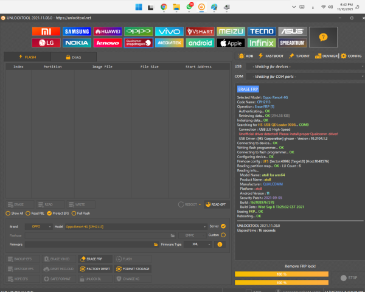Select the LG brand tile
The image size is (365, 292).
[x=46, y=43]
